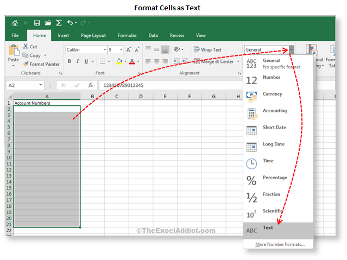Click the Format Painter brush
Viewport: 347px width, 260px height.
point(41,64)
